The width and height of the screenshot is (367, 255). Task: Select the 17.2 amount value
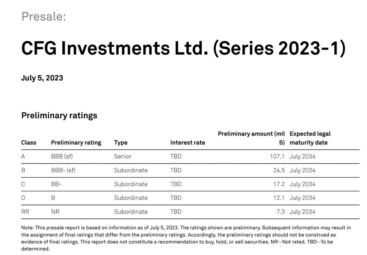278,184
